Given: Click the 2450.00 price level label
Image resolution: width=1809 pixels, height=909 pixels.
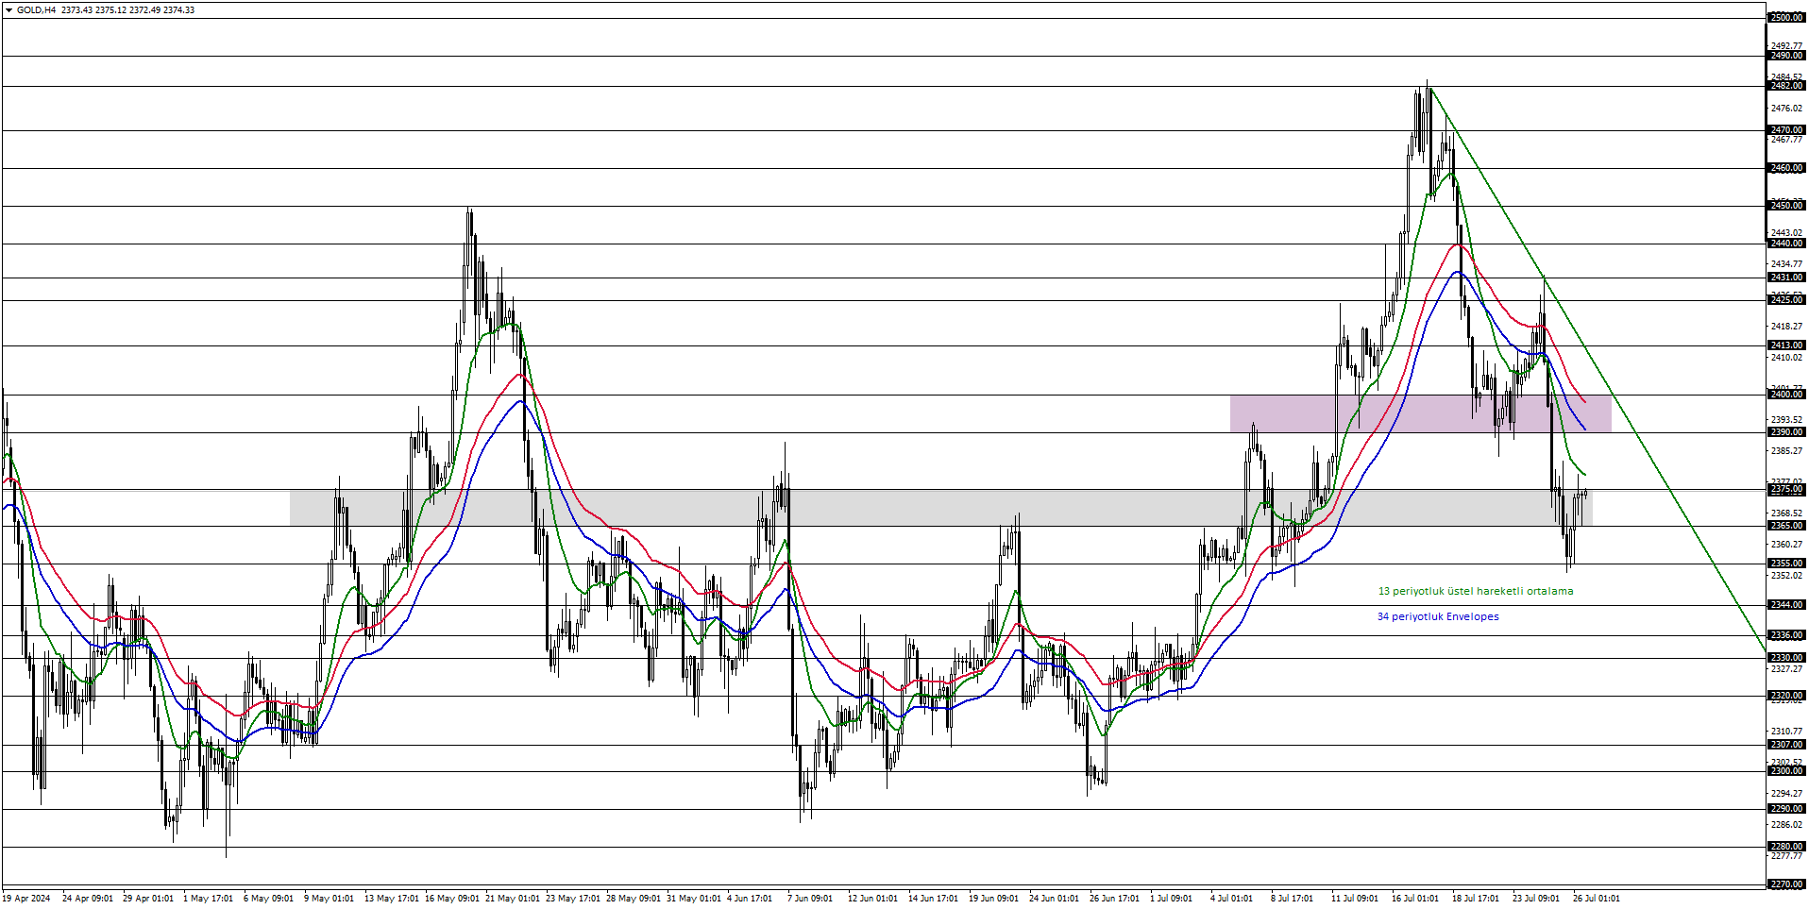Looking at the screenshot, I should (1786, 206).
